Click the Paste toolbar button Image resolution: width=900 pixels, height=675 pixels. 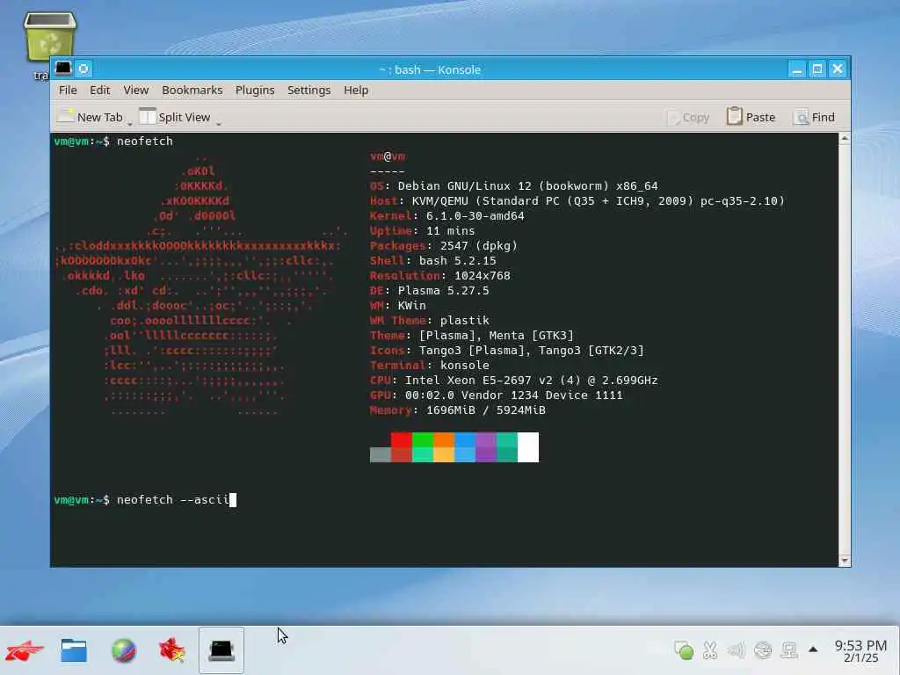click(x=751, y=117)
